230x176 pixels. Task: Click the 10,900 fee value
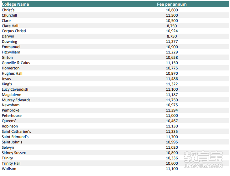pyautogui.click(x=172, y=47)
